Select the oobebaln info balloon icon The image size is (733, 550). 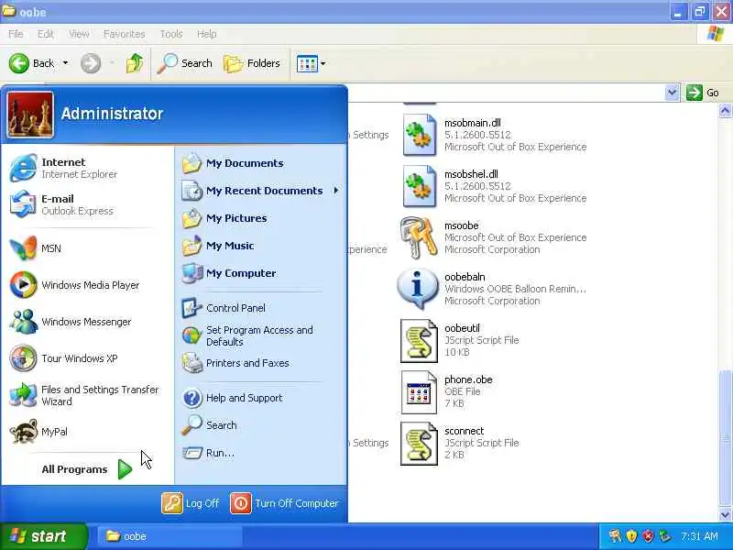(x=418, y=289)
